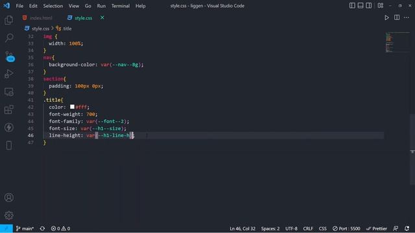Click the remote window indicator in status bar
Viewport: 415px width, 233px height.
pos(6,228)
